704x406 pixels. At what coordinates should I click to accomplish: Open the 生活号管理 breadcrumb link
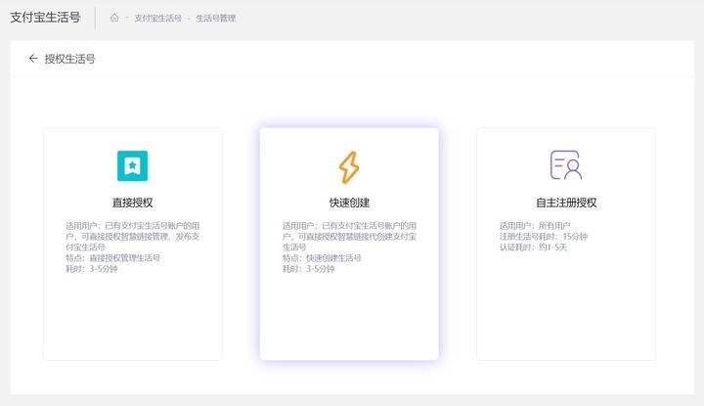click(215, 18)
